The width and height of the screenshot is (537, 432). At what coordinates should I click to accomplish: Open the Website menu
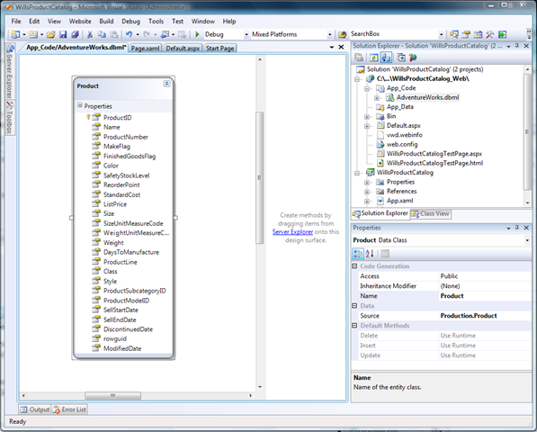click(x=80, y=22)
